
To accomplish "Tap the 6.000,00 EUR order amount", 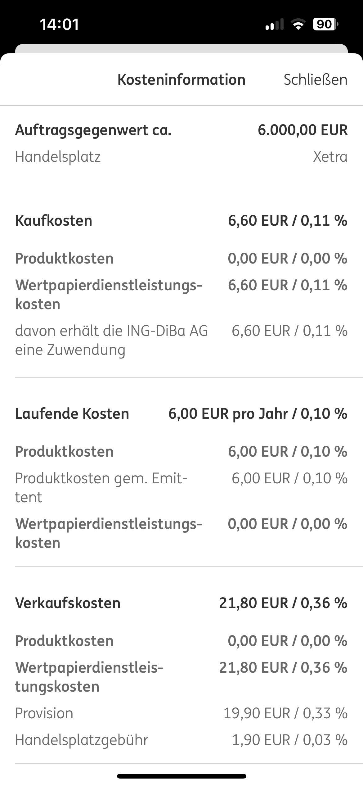I will coord(302,130).
